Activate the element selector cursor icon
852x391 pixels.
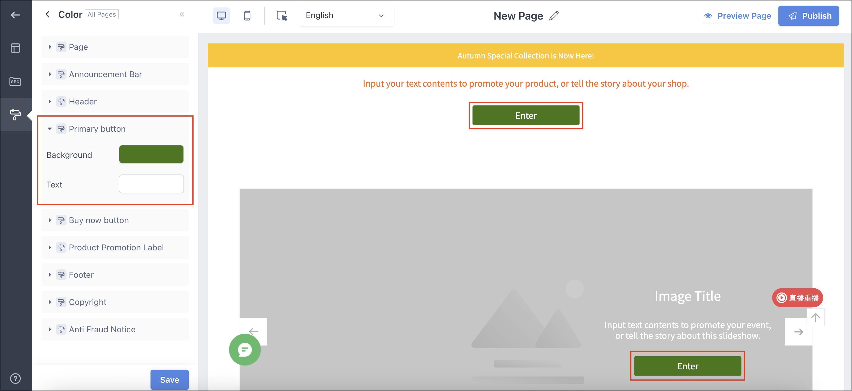tap(282, 15)
